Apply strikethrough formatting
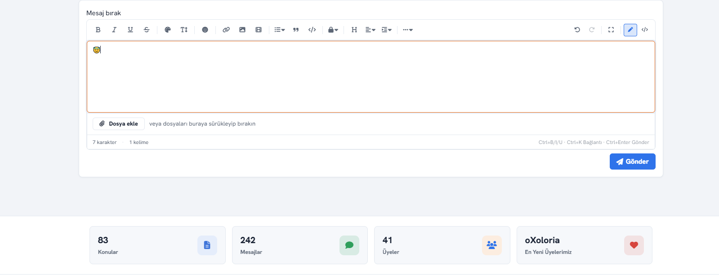 pyautogui.click(x=147, y=30)
